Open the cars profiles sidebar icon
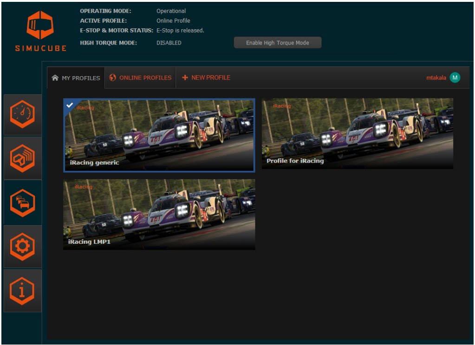 click(22, 202)
